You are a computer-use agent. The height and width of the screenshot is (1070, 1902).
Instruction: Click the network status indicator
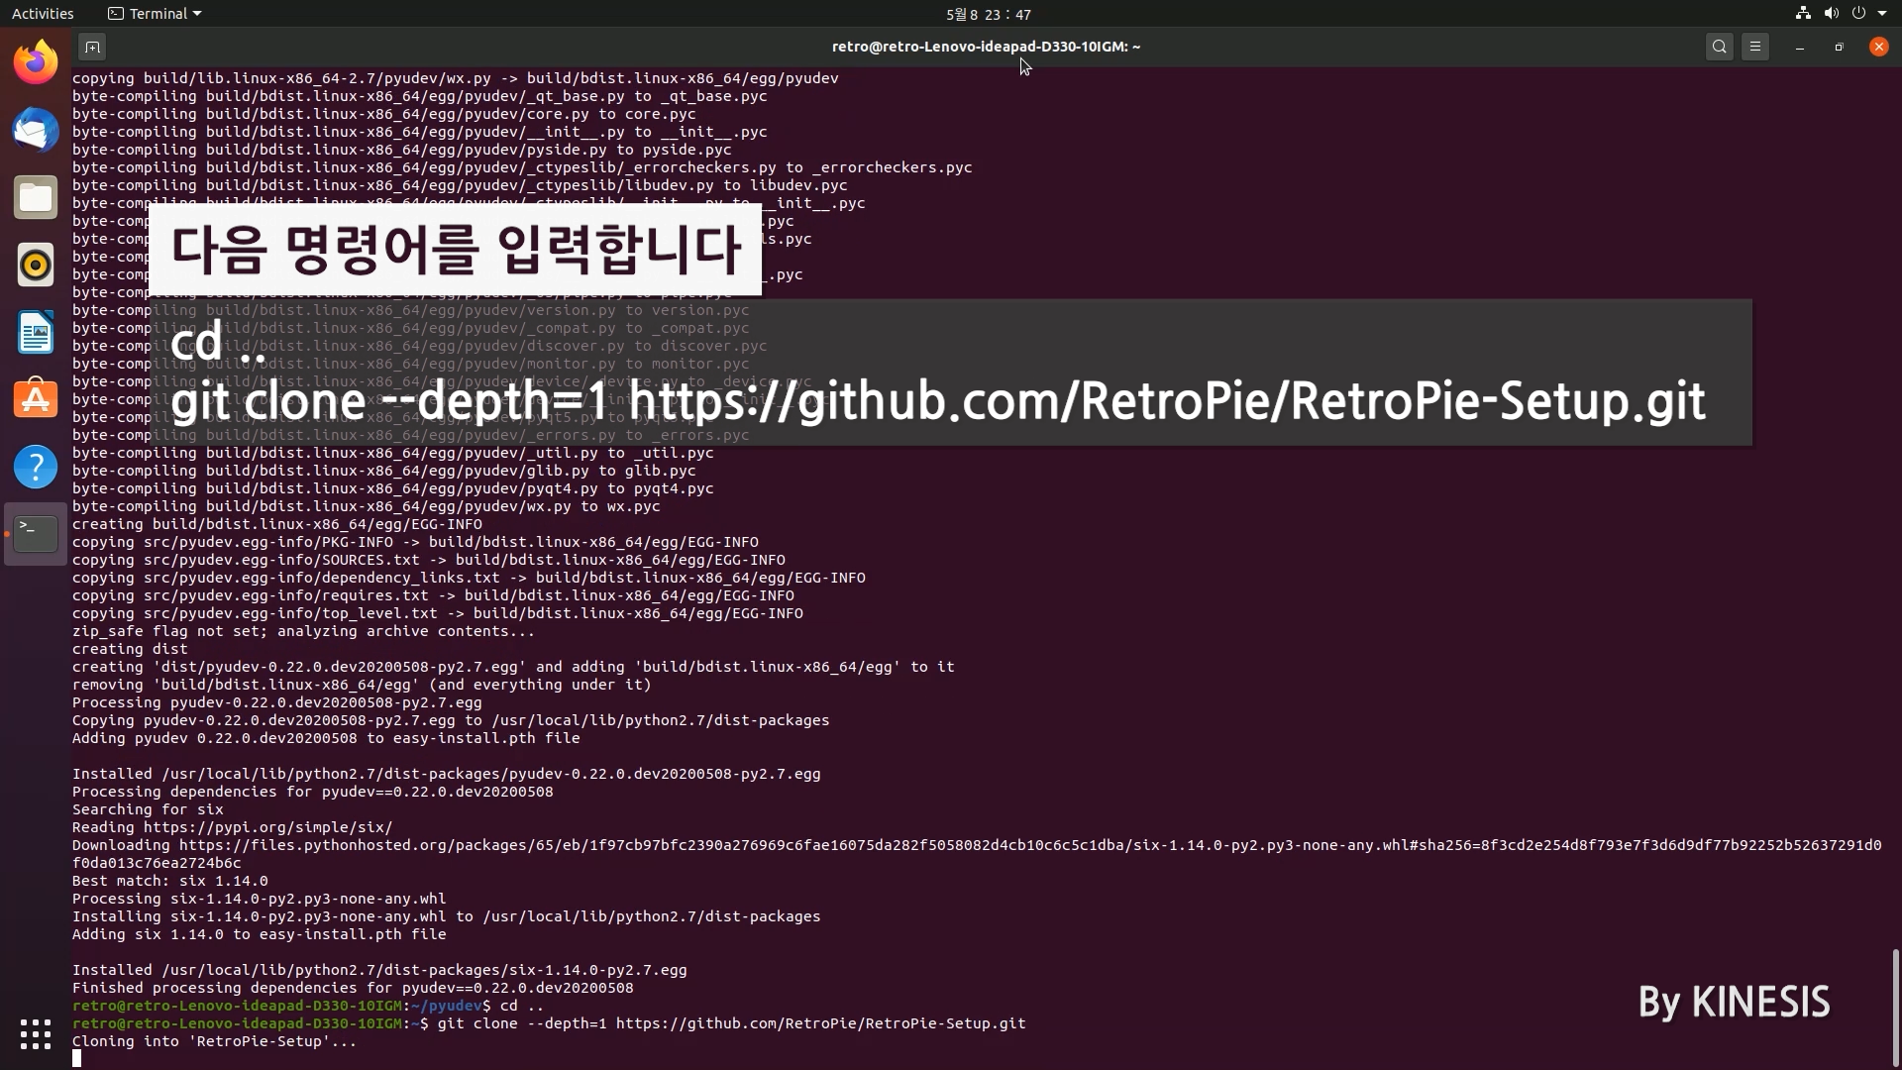[x=1803, y=14]
